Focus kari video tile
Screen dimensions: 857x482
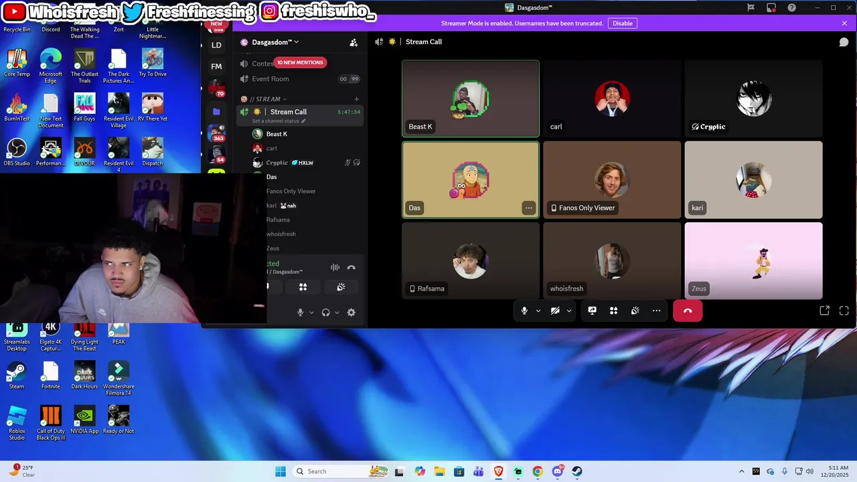(x=753, y=179)
